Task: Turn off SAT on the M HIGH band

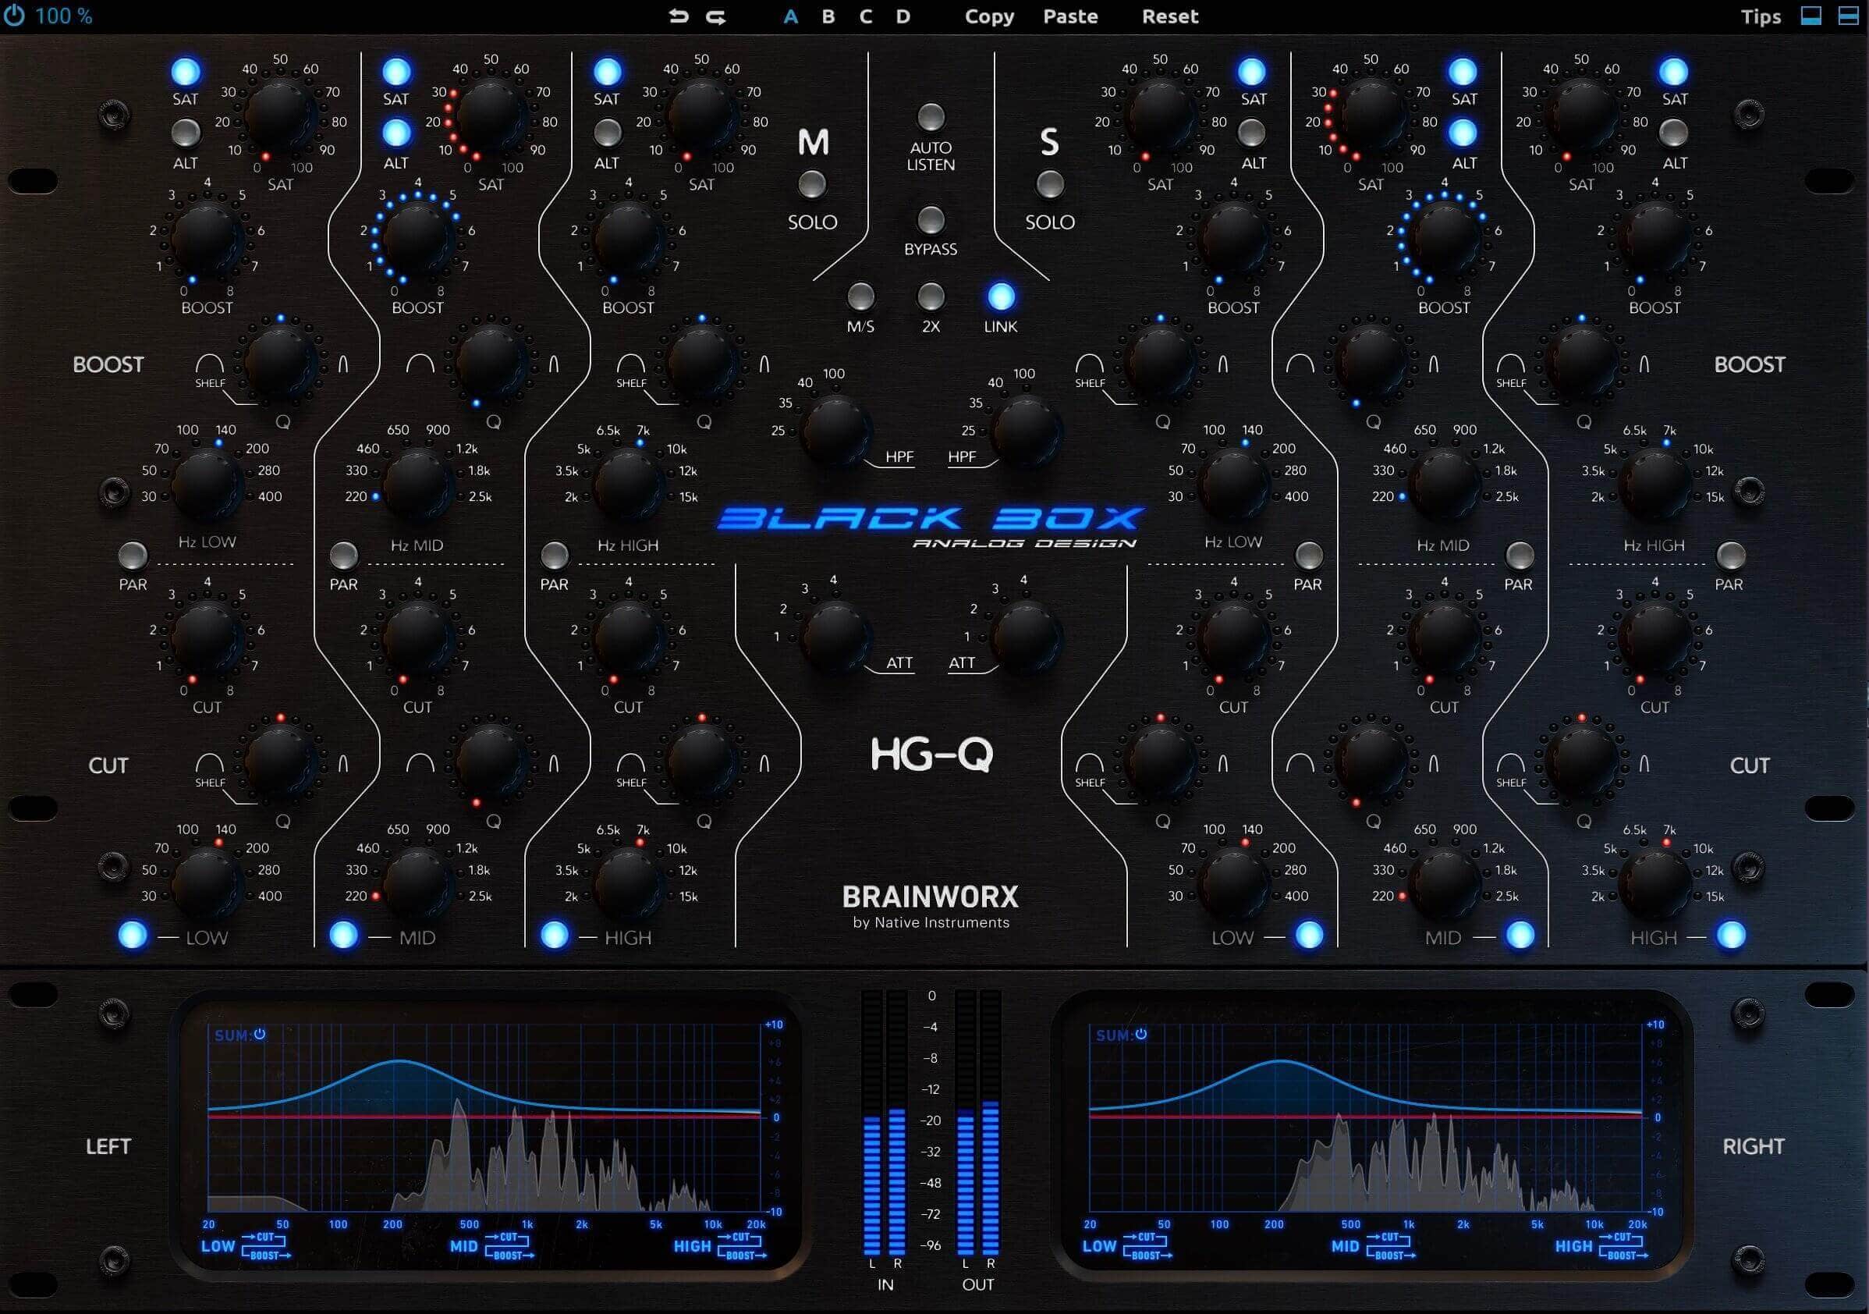Action: pos(606,72)
